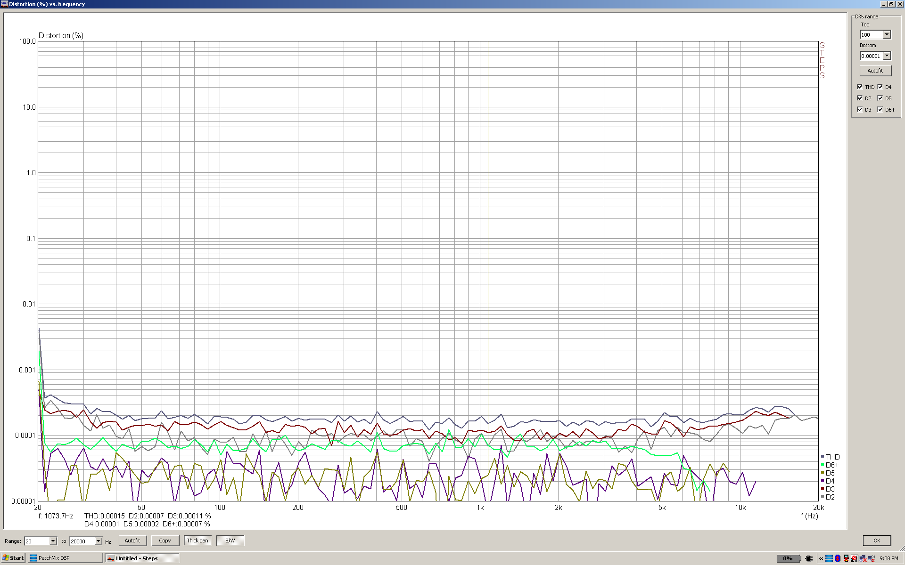
Task: Click the D6+:0.00007 % readout value
Action: 186,524
